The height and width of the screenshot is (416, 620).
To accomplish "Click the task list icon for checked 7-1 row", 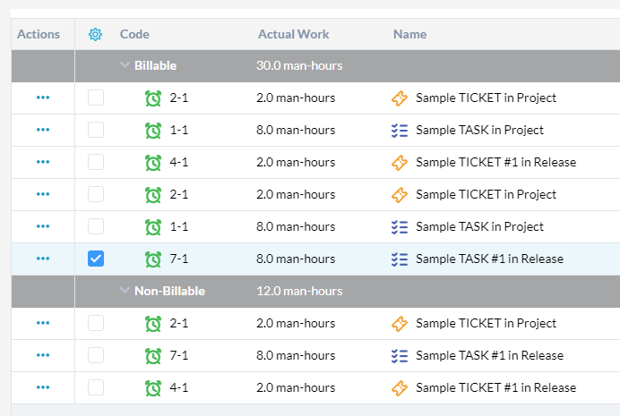I will [x=400, y=259].
